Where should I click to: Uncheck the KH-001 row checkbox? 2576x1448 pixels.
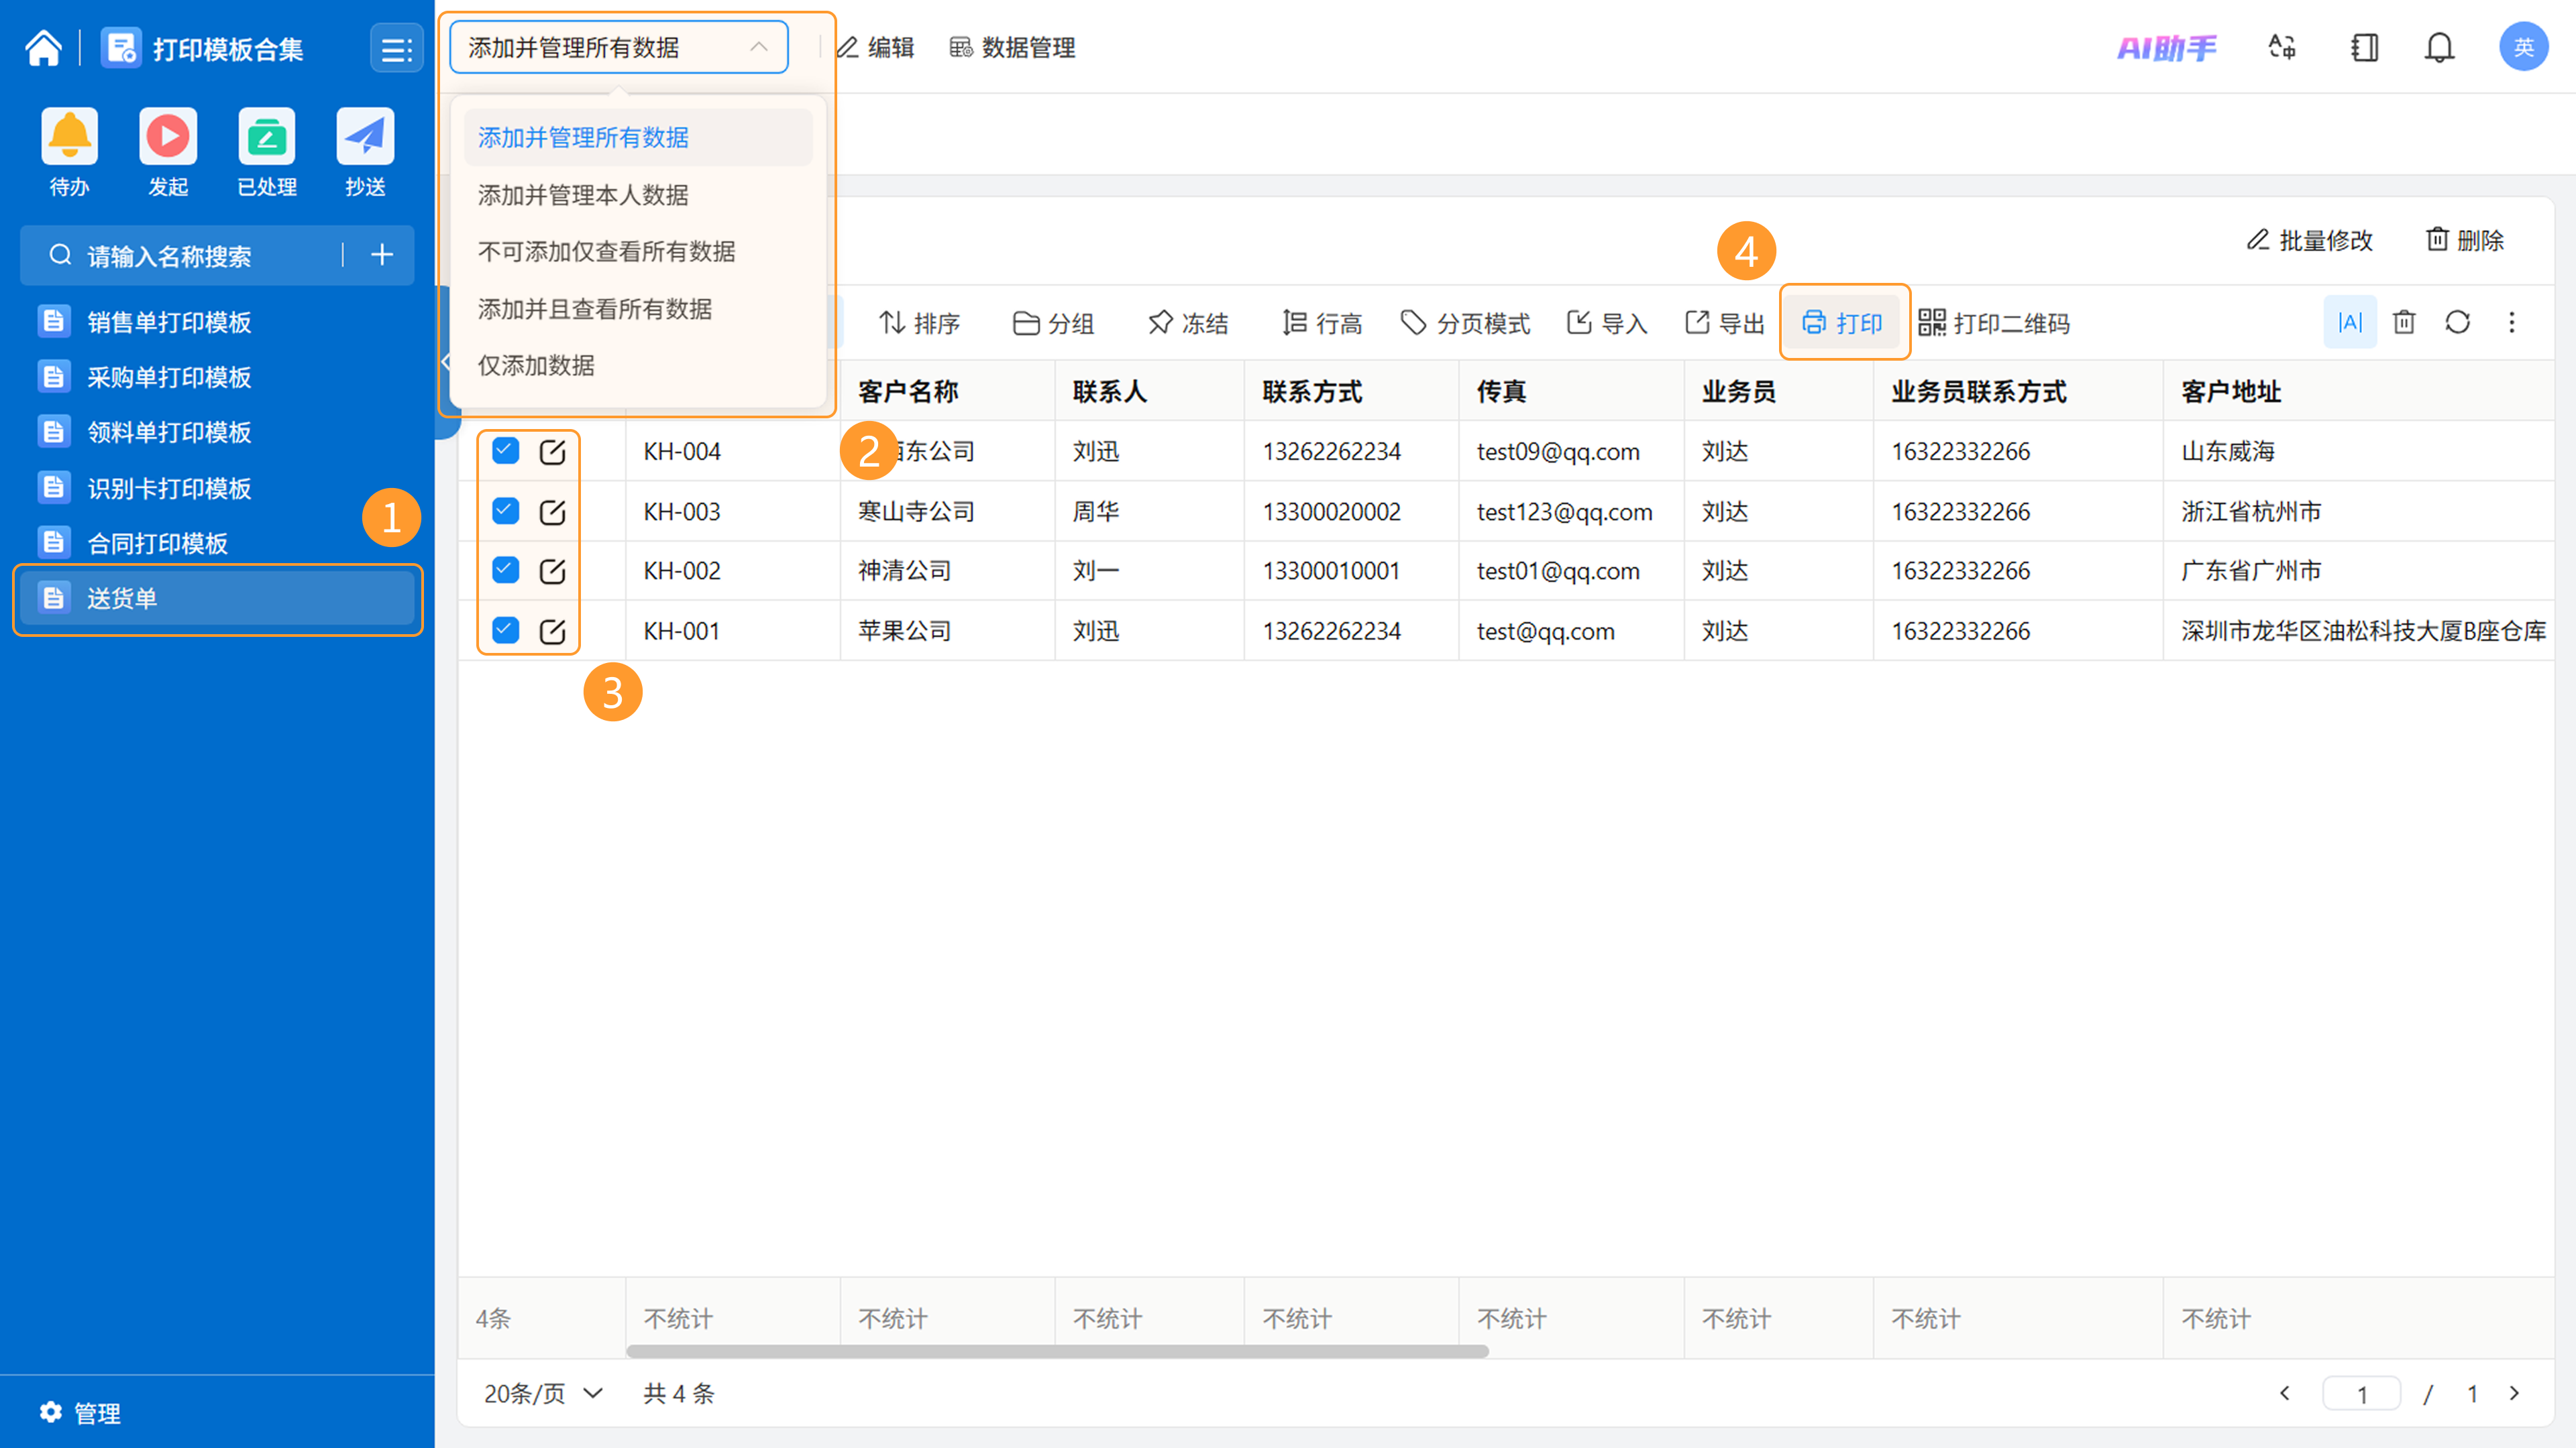pyautogui.click(x=506, y=629)
